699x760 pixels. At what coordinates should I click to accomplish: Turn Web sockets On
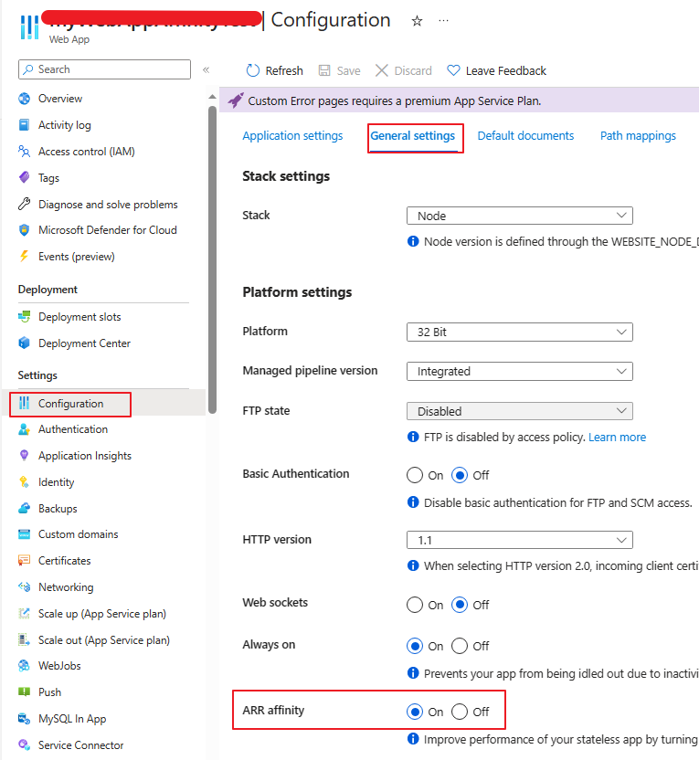415,605
